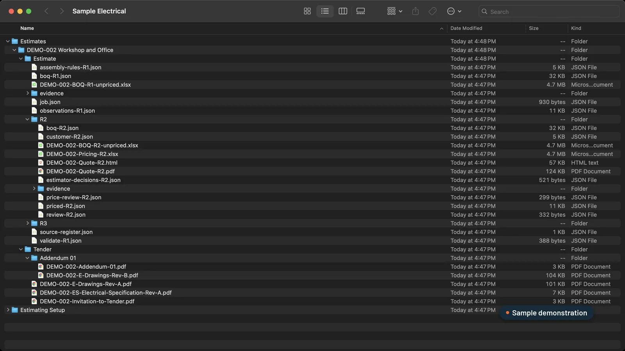The width and height of the screenshot is (625, 351).
Task: Switch to icon view
Action: point(307,11)
